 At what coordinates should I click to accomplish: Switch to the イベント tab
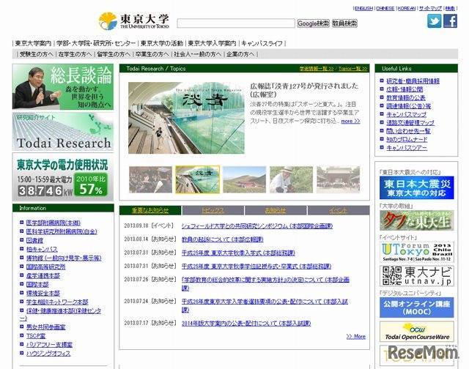(x=339, y=210)
